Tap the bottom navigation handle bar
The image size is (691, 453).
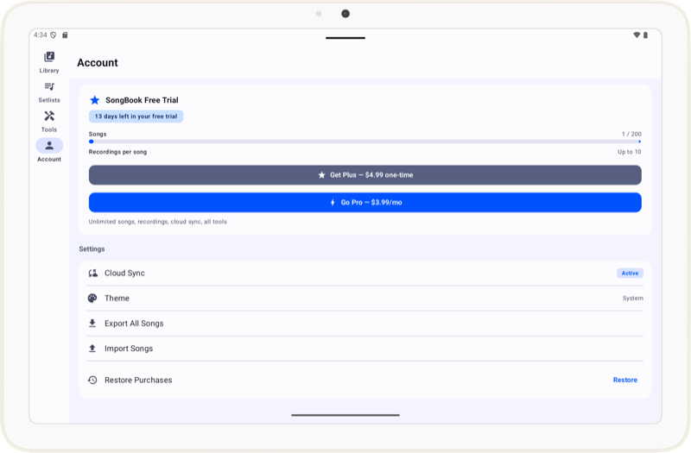coord(345,415)
